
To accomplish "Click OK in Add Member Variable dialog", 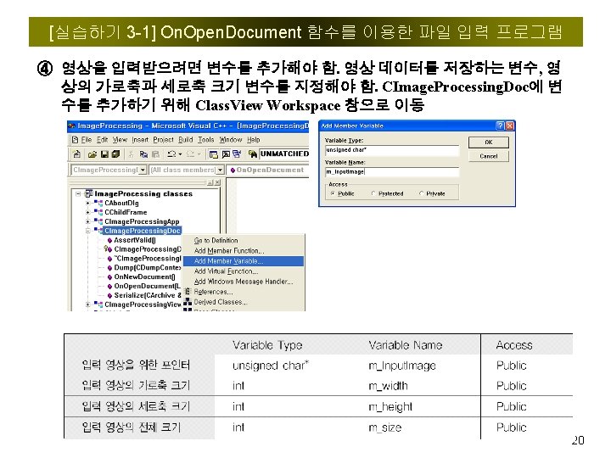I will (489, 142).
